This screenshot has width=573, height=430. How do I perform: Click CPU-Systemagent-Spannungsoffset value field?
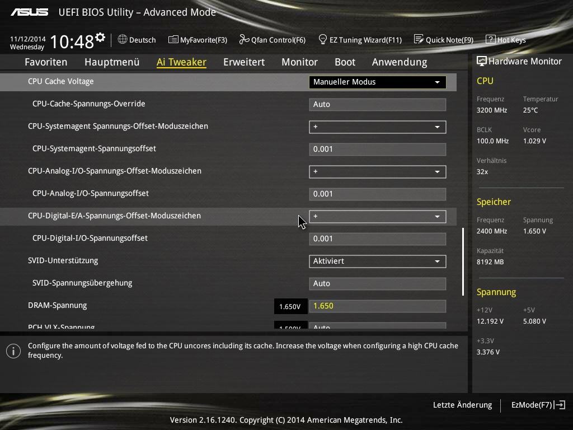coord(378,149)
